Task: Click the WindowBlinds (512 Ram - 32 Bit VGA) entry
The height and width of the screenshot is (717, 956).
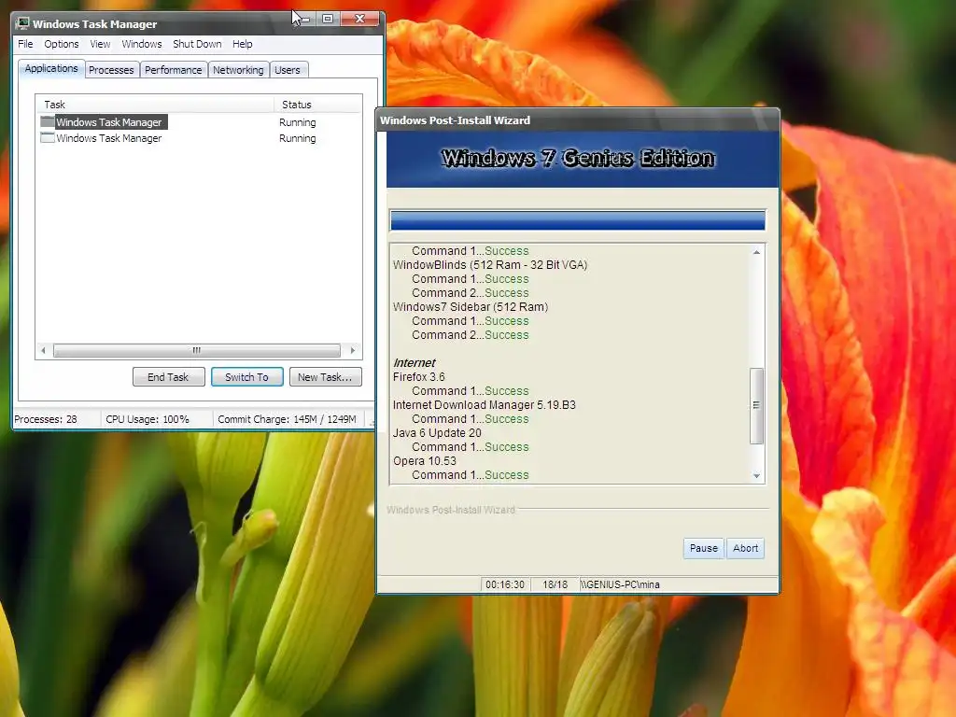Action: 490,264
